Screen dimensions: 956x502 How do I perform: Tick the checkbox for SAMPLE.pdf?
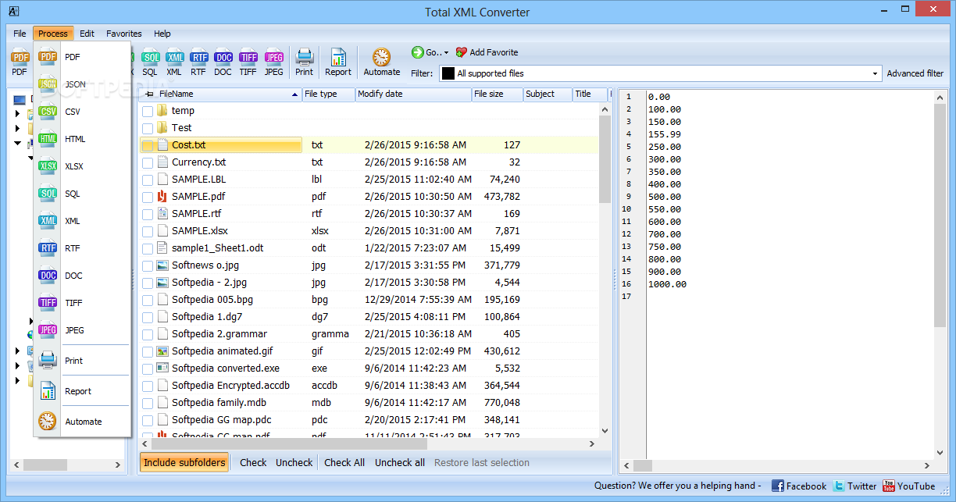[x=148, y=198]
